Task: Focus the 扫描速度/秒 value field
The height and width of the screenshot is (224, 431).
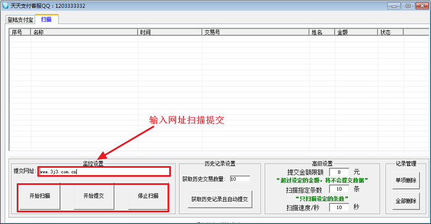Action: [339, 207]
